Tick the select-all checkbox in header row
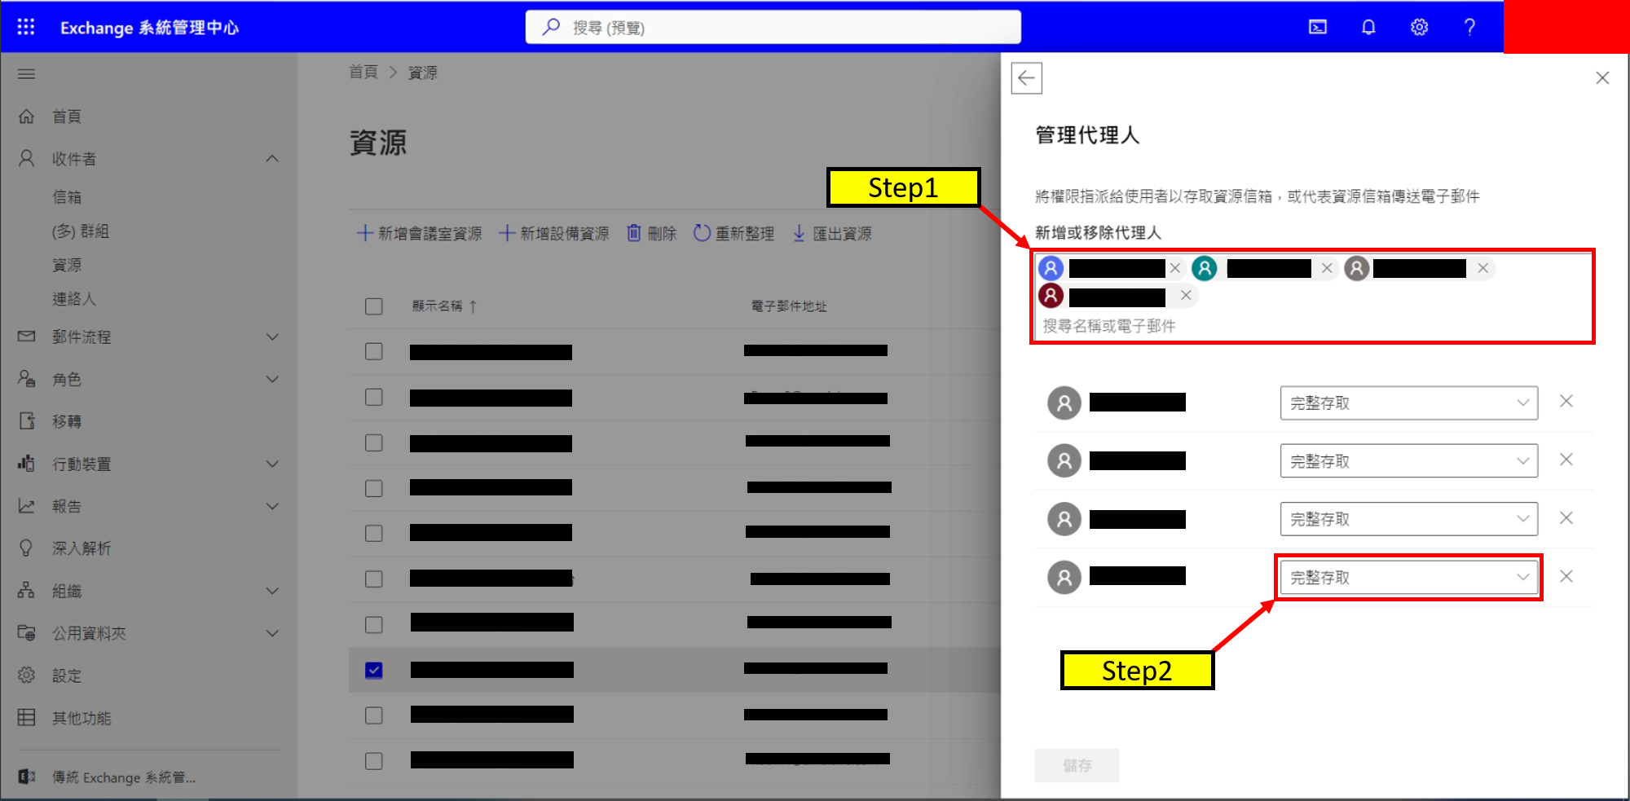The height and width of the screenshot is (801, 1630). [374, 306]
